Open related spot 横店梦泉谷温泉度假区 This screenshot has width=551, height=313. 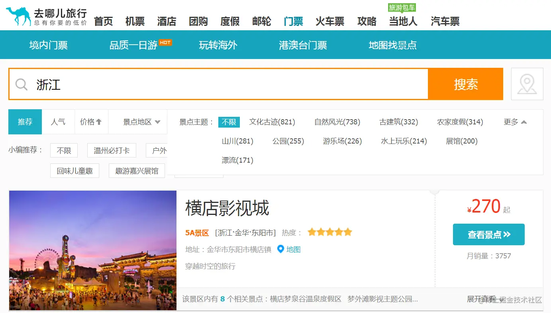[x=306, y=299]
